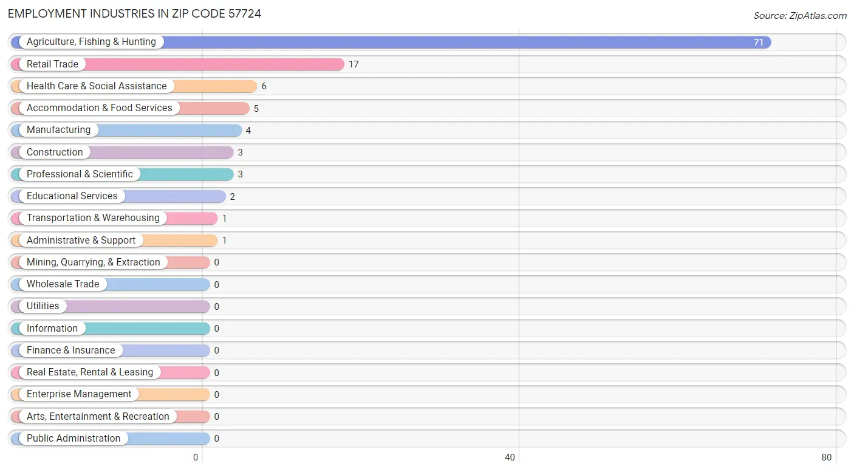Select the Administrative & Support label
This screenshot has height=472, width=854.
81,241
